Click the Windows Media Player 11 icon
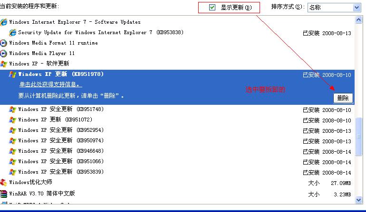366x212 pixels. pyautogui.click(x=3, y=54)
